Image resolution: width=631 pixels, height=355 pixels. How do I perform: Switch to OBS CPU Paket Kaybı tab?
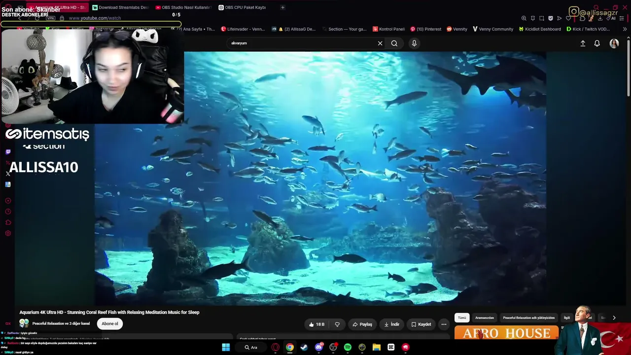246,7
